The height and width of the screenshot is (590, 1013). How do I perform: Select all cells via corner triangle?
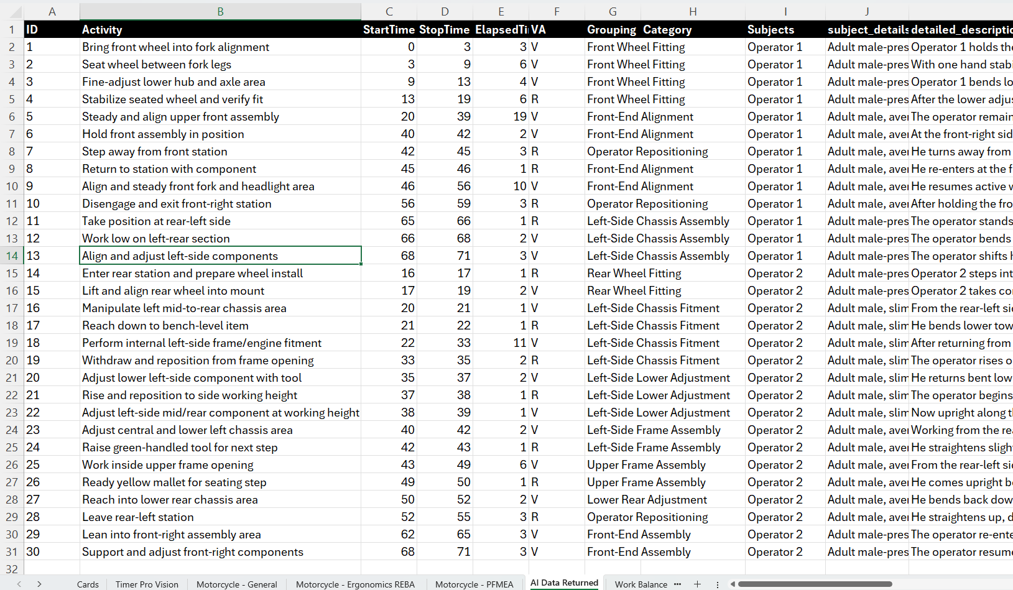(12, 12)
